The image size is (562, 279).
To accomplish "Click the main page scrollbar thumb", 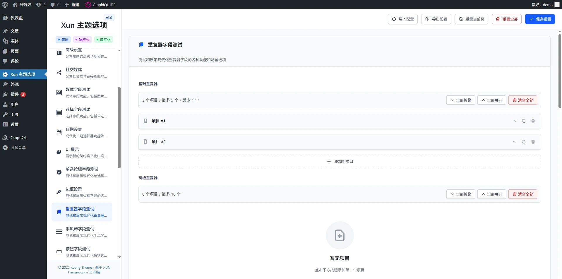I will click(x=560, y=71).
